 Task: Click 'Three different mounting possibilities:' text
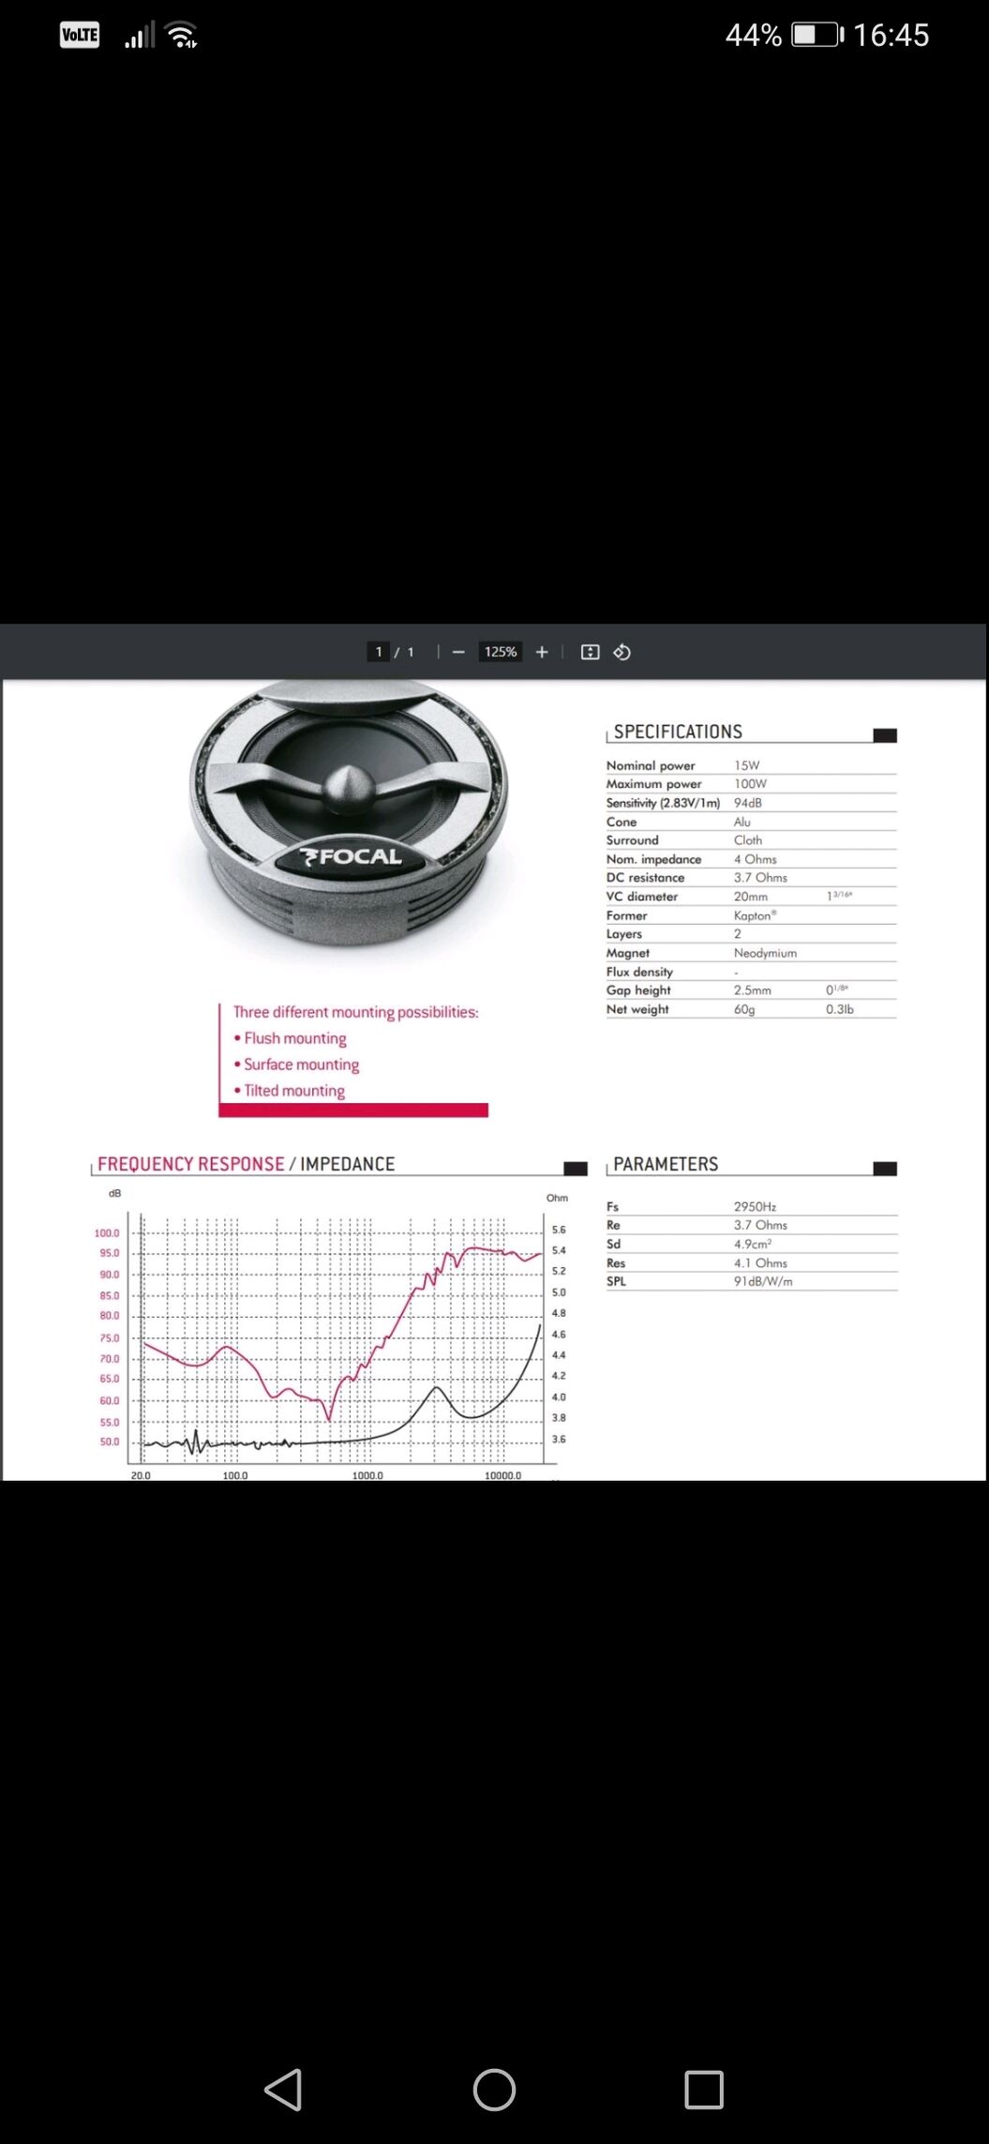(355, 1012)
